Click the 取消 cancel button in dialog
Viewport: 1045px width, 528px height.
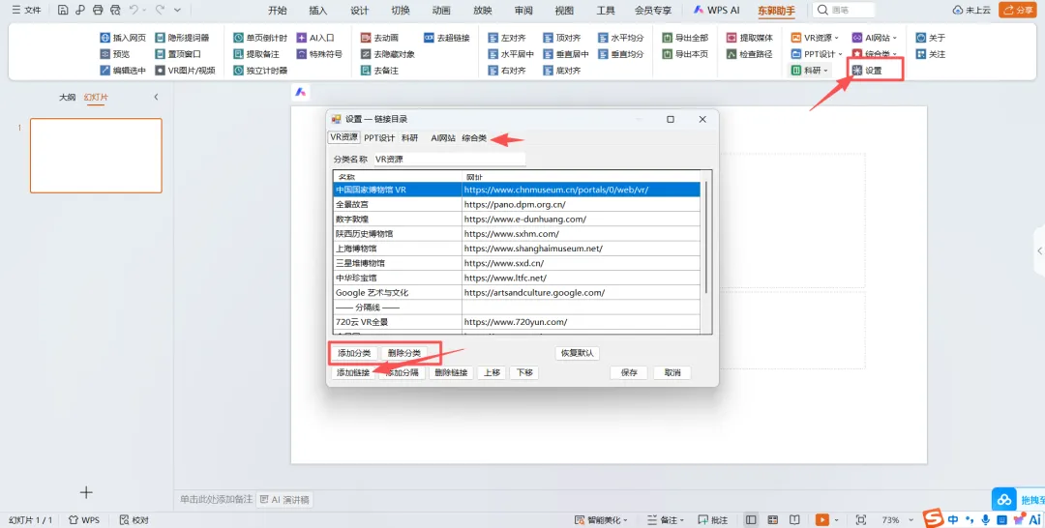pos(672,373)
